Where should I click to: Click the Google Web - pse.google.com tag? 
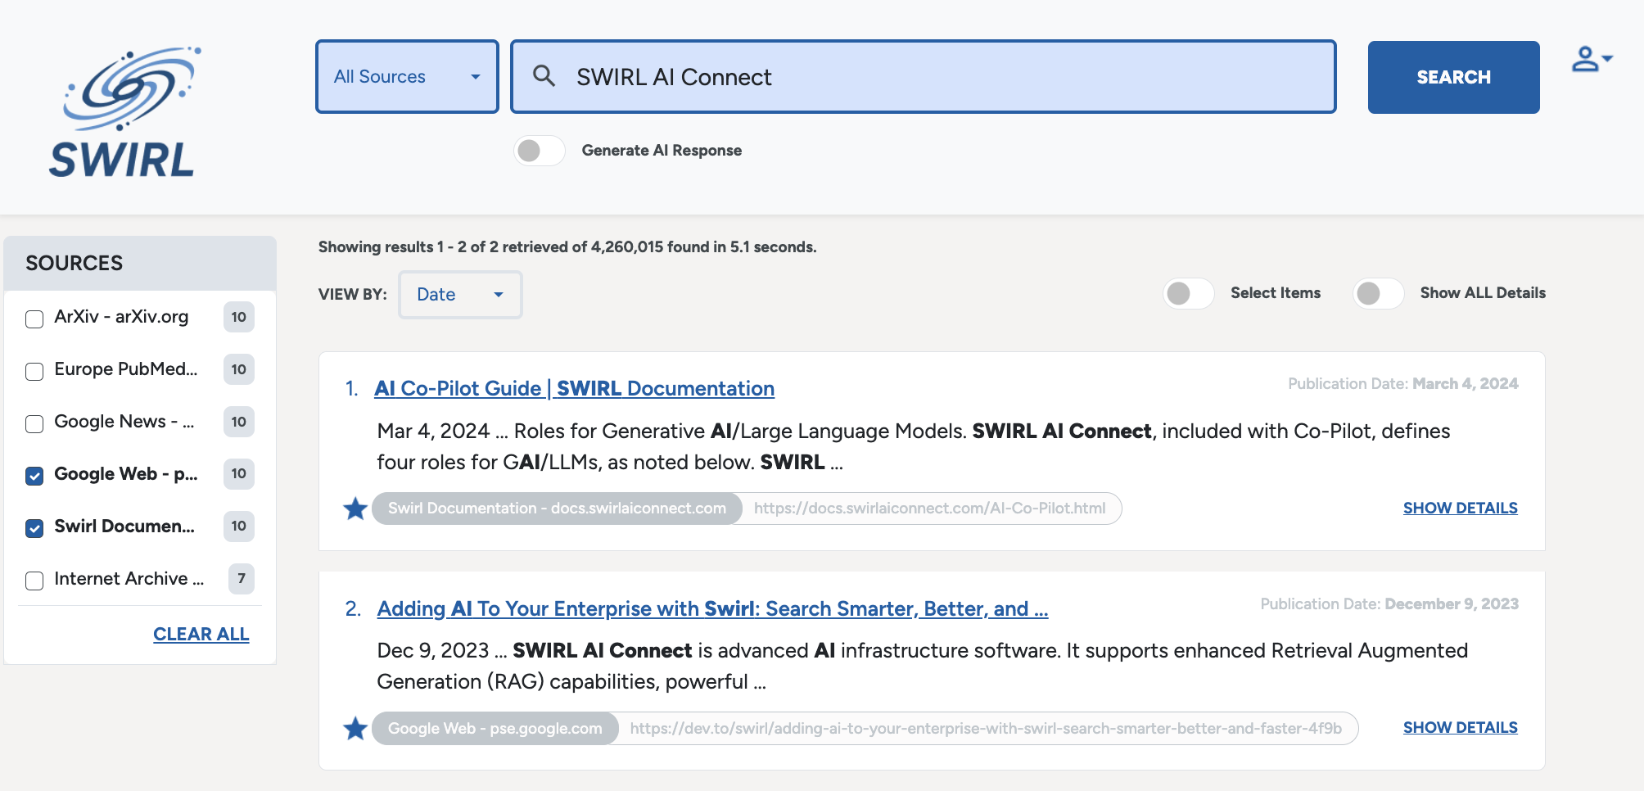[x=495, y=728]
